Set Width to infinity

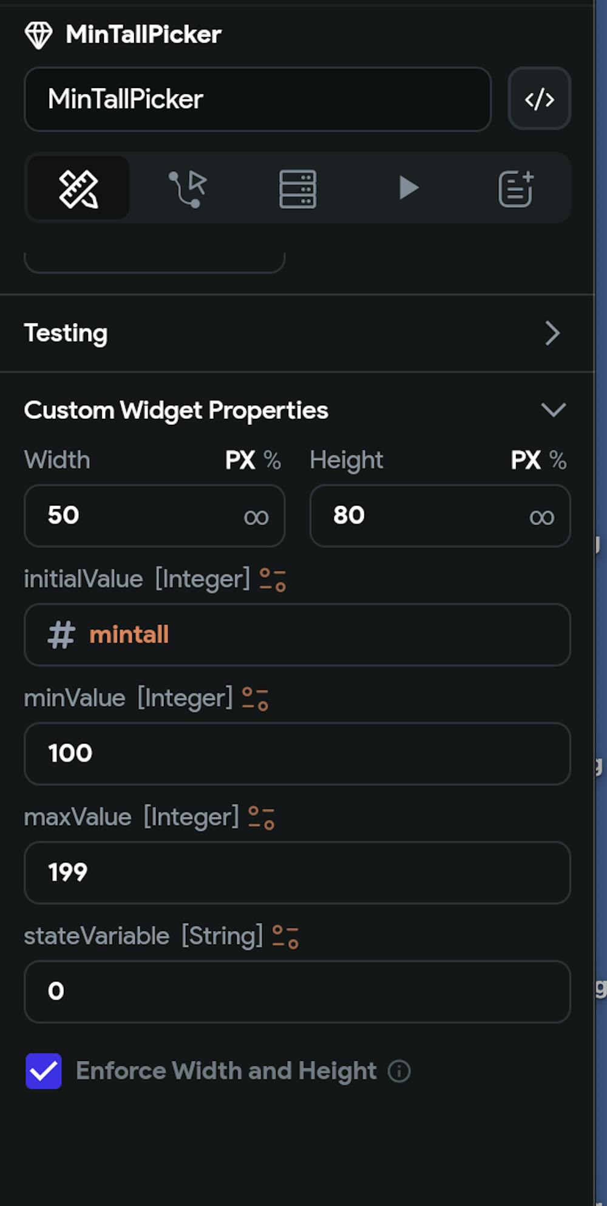point(256,517)
